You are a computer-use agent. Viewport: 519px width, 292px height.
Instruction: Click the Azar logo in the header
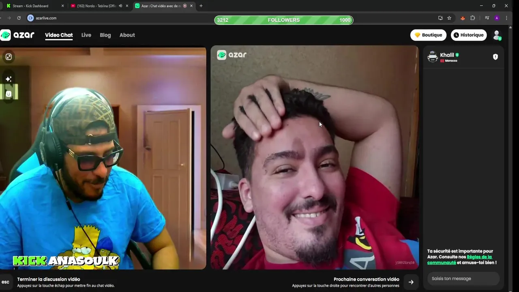17,35
